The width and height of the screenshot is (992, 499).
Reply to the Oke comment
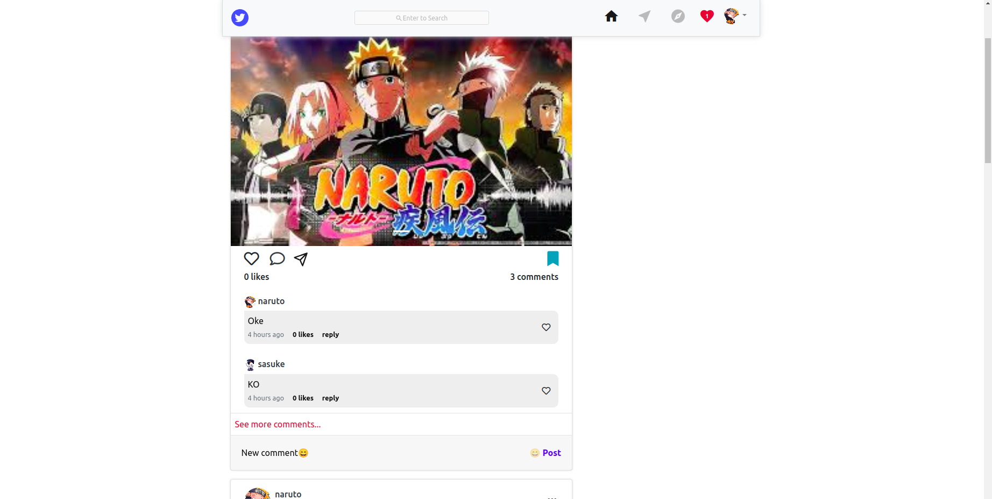point(330,334)
